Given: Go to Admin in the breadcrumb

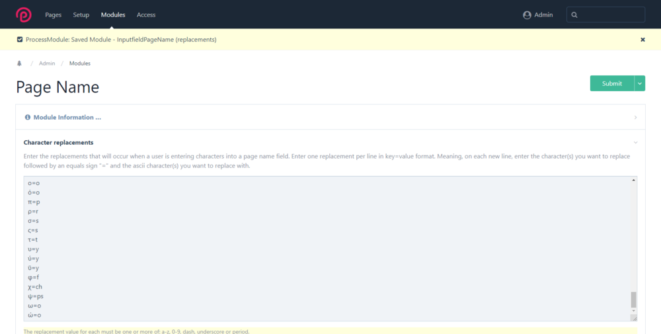Looking at the screenshot, I should click(47, 63).
